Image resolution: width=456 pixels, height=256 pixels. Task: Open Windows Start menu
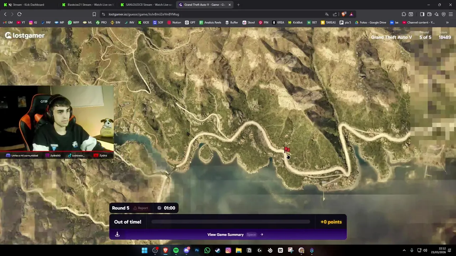point(145,251)
